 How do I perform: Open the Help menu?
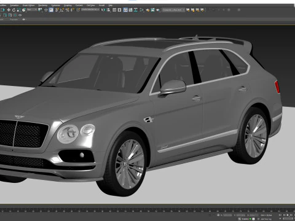110,6
